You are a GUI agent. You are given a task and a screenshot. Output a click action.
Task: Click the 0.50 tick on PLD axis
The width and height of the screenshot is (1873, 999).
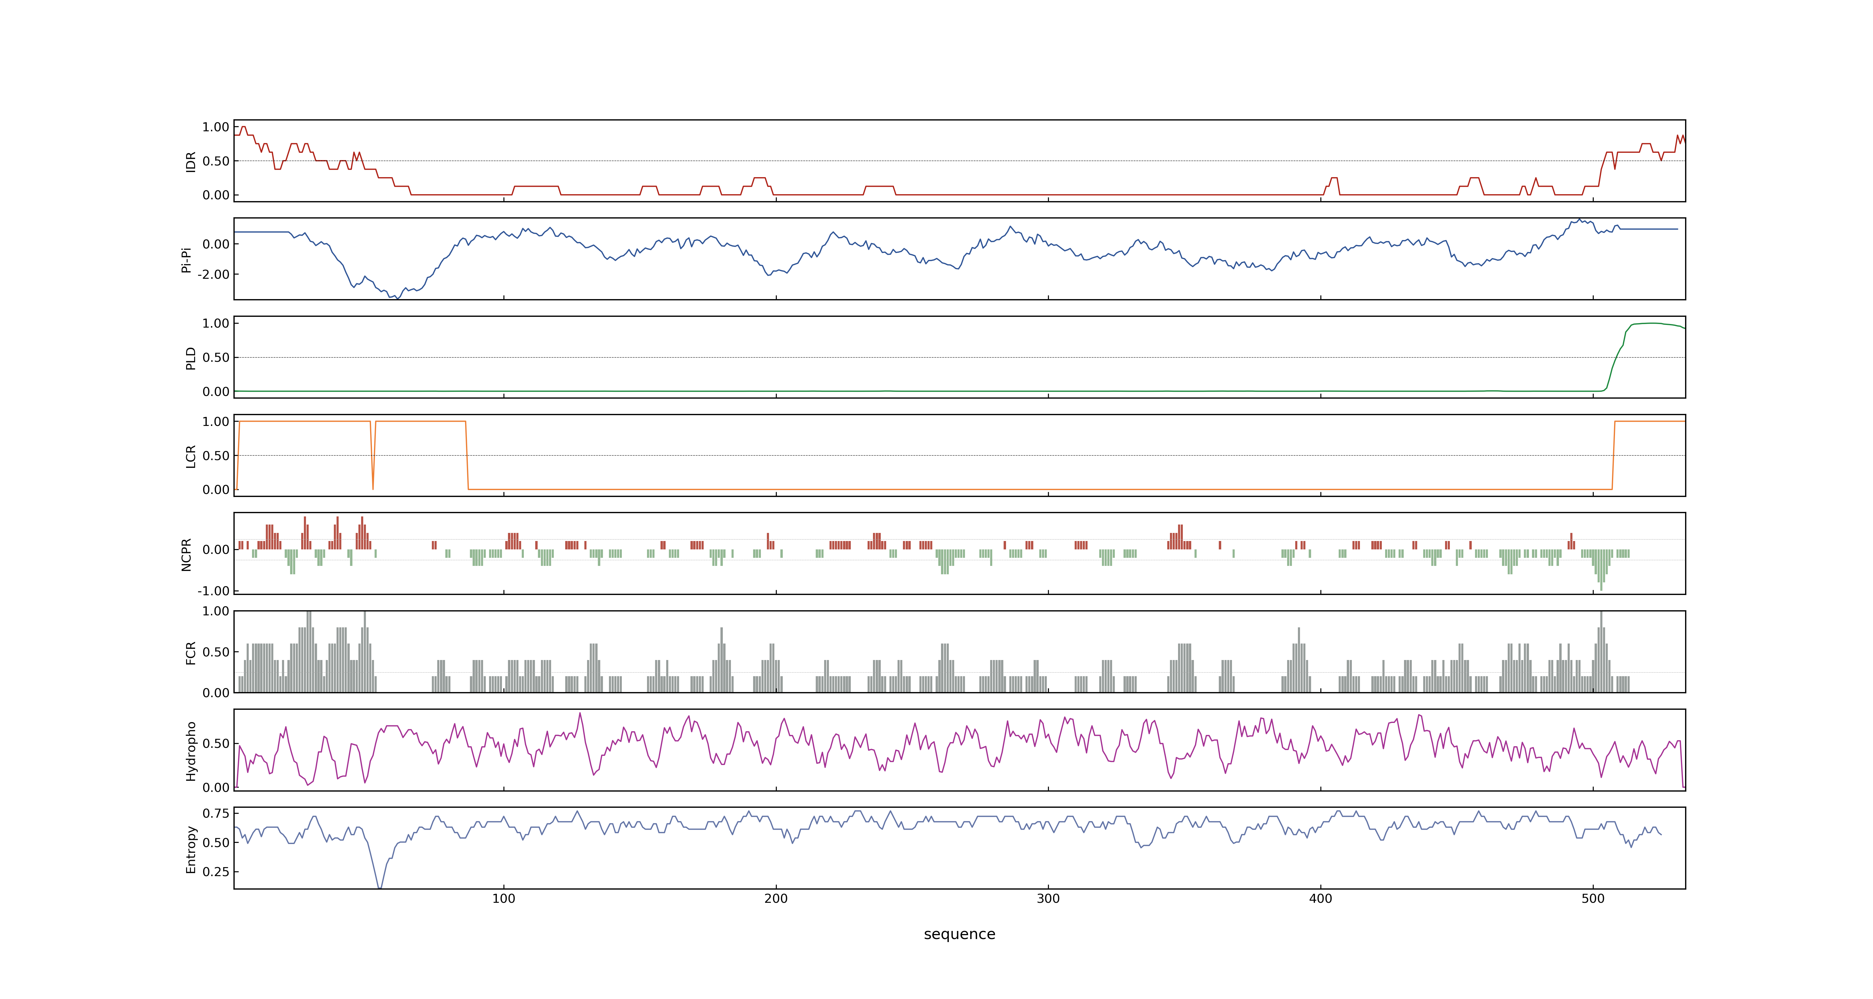[216, 358]
